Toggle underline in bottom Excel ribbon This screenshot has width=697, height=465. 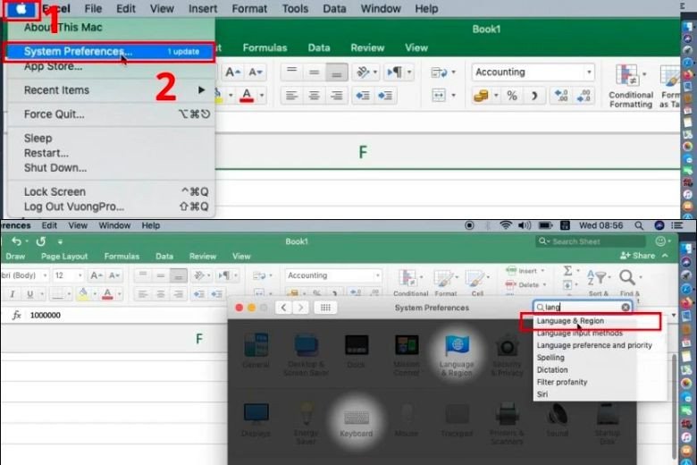point(29,294)
